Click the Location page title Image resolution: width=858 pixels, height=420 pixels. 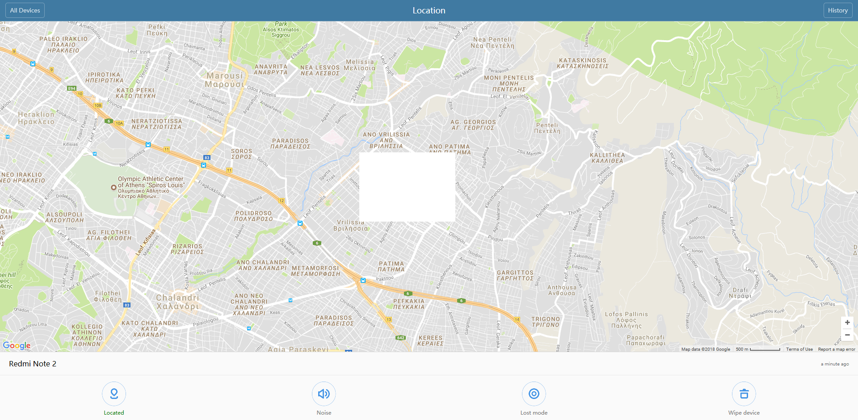coord(429,10)
